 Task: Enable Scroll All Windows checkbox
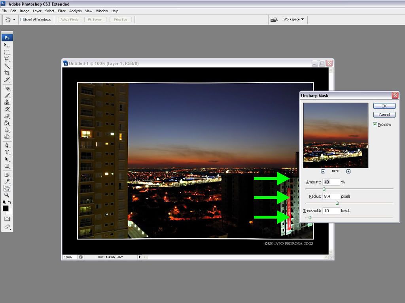(x=22, y=19)
